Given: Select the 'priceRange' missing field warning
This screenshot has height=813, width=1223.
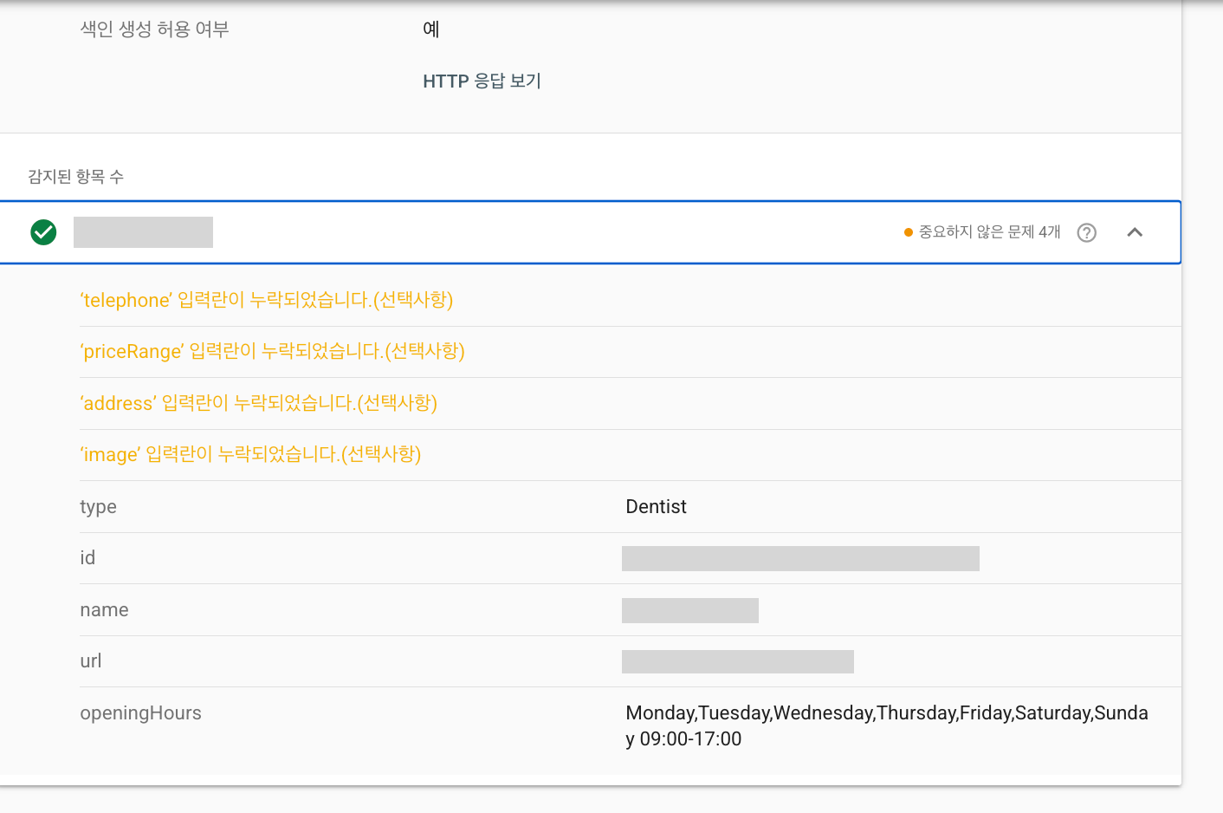Looking at the screenshot, I should coord(272,351).
